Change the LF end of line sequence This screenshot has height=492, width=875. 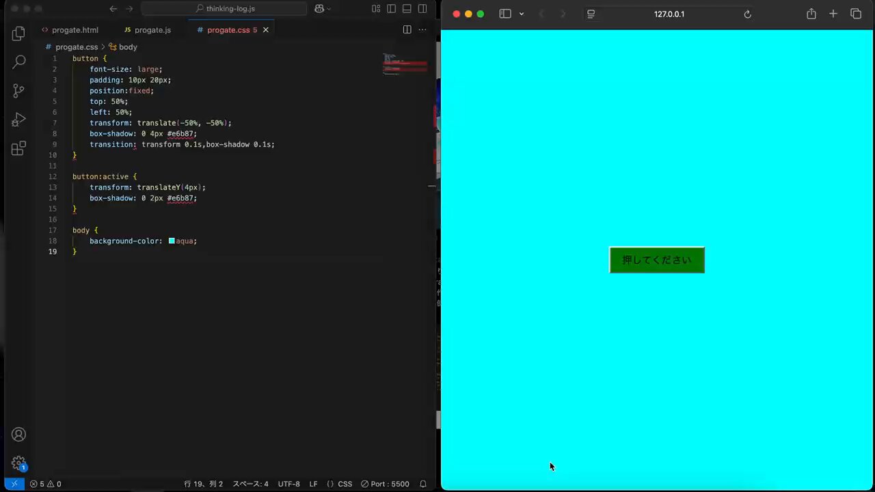tap(313, 484)
